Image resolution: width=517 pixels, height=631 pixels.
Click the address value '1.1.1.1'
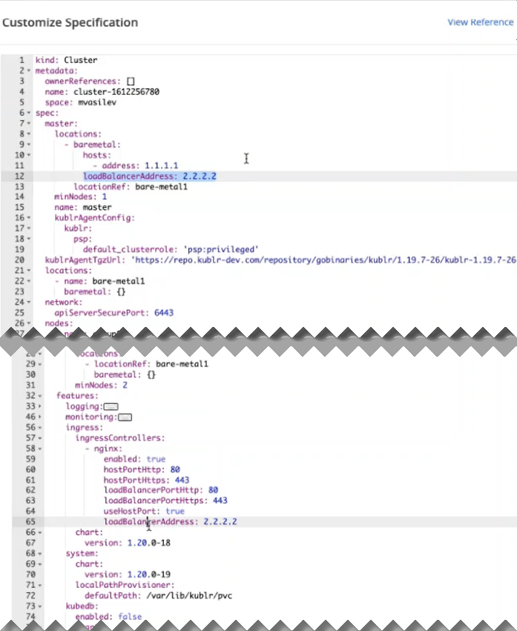coord(161,165)
